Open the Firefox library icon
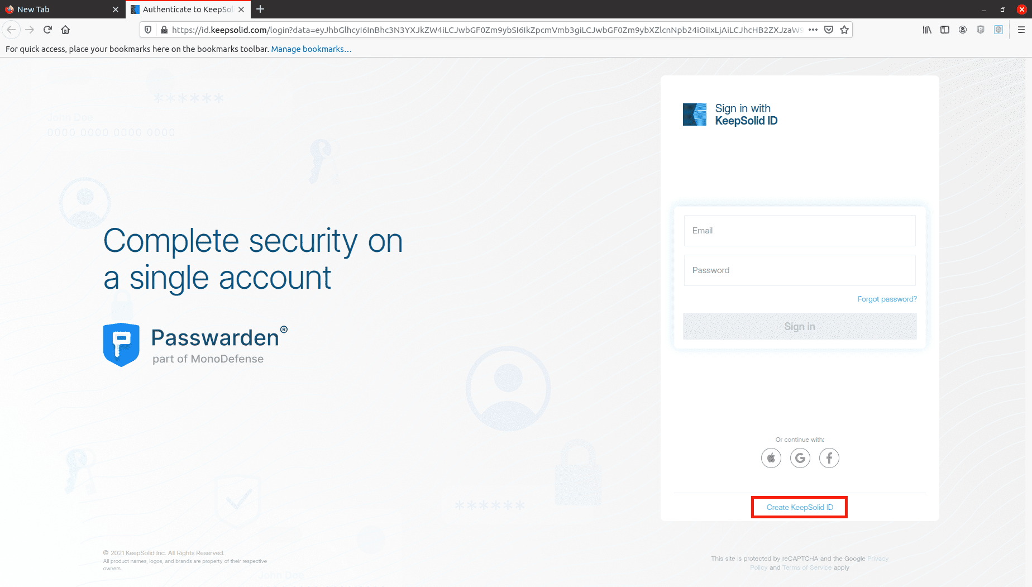Image resolution: width=1032 pixels, height=587 pixels. (927, 30)
